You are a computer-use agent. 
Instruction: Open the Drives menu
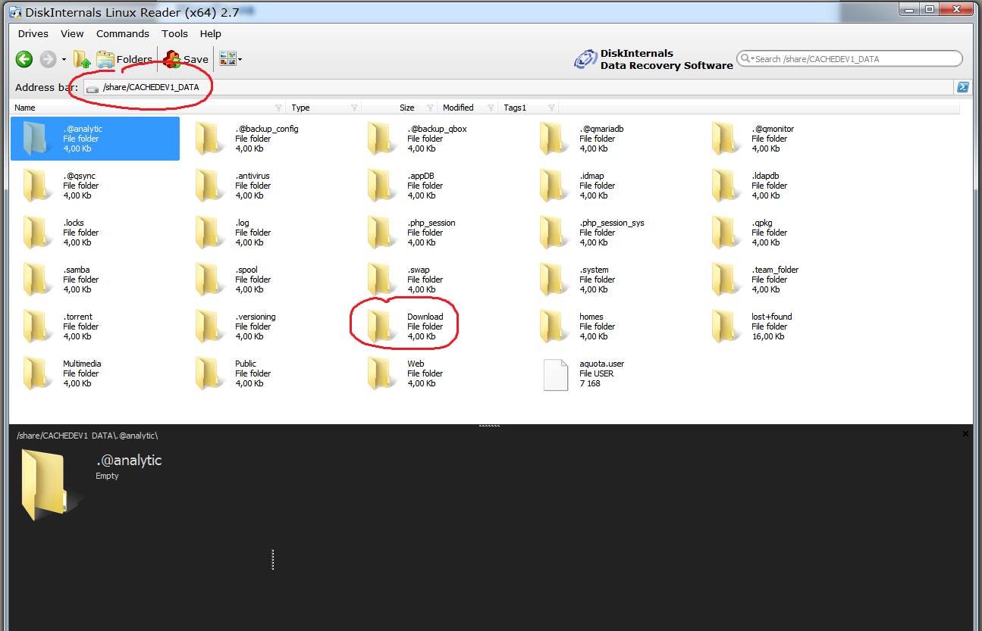[x=33, y=33]
